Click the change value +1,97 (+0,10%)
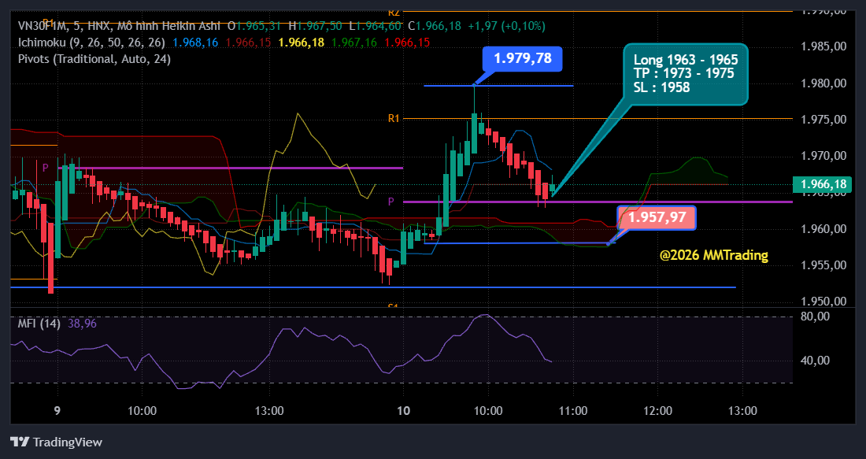This screenshot has height=459, width=866. (506, 26)
